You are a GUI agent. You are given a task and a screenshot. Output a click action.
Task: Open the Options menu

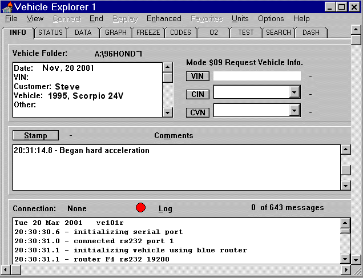click(x=271, y=19)
